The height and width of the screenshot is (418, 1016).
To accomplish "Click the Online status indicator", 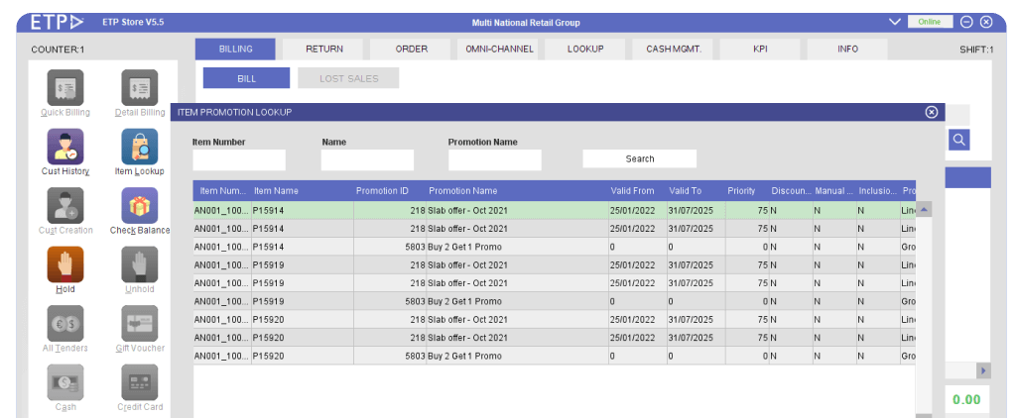I will coord(930,22).
